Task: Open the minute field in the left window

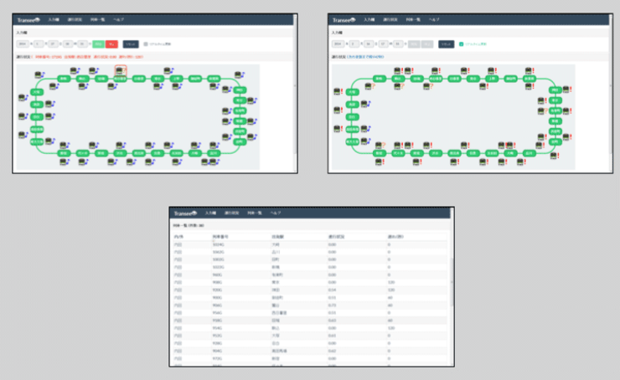Action: pos(83,44)
